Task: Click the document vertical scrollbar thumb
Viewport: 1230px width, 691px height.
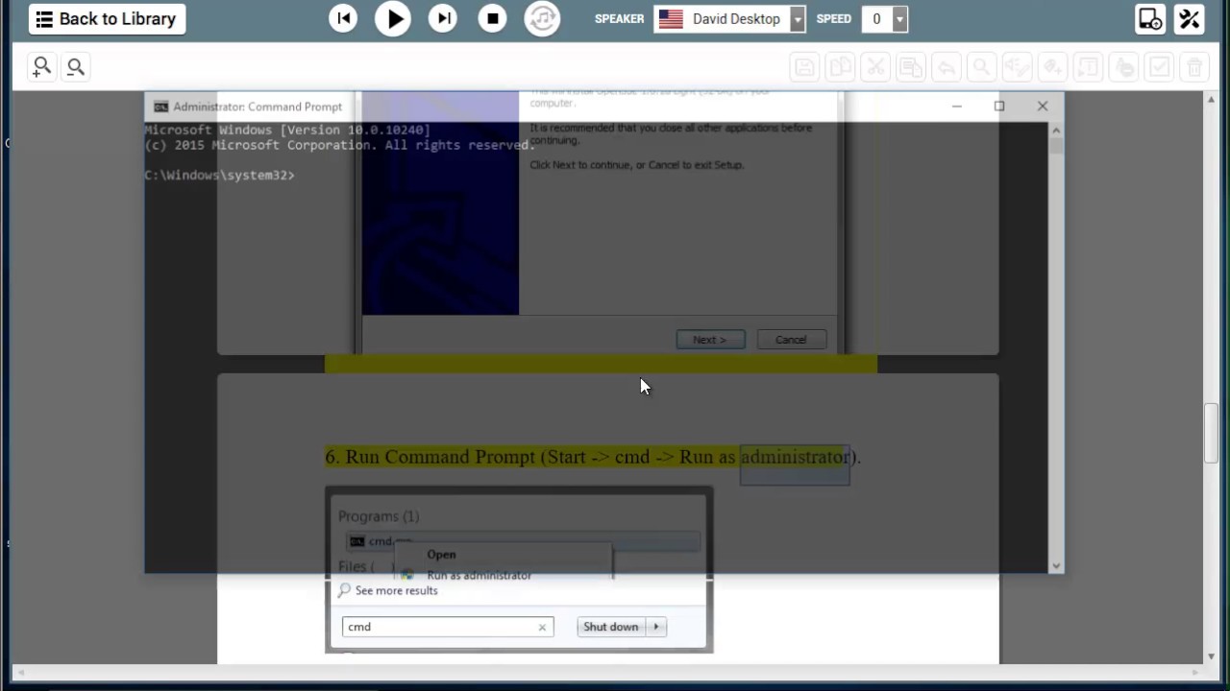Action: tap(1212, 434)
